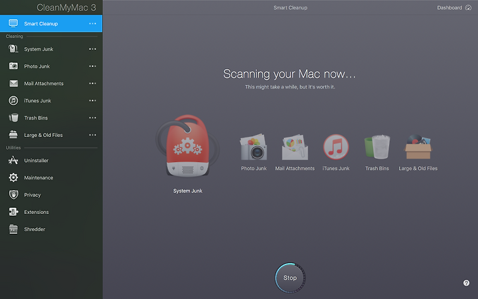Select iTunes Junk in the sidebar
The width and height of the screenshot is (478, 299).
coord(51,100)
